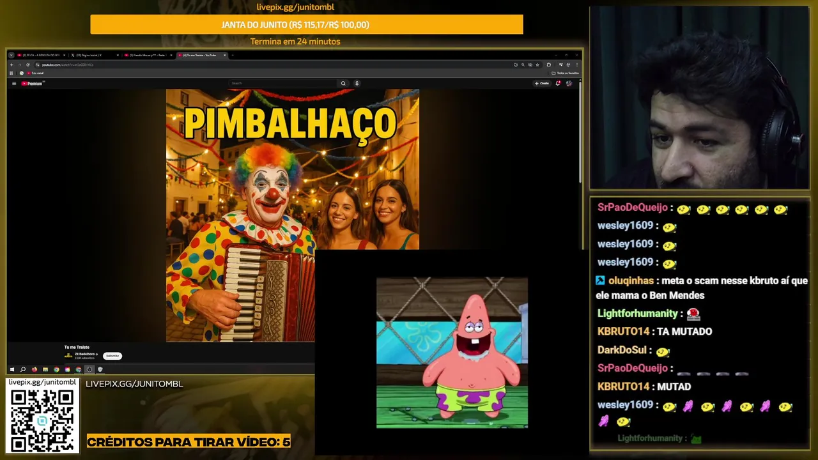The width and height of the screenshot is (818, 460).
Task: Open the apps grid in the bookmarks bar
Action: (11, 73)
